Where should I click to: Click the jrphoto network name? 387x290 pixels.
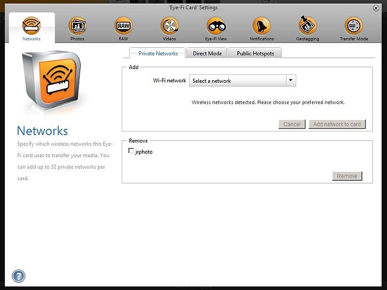pyautogui.click(x=144, y=152)
